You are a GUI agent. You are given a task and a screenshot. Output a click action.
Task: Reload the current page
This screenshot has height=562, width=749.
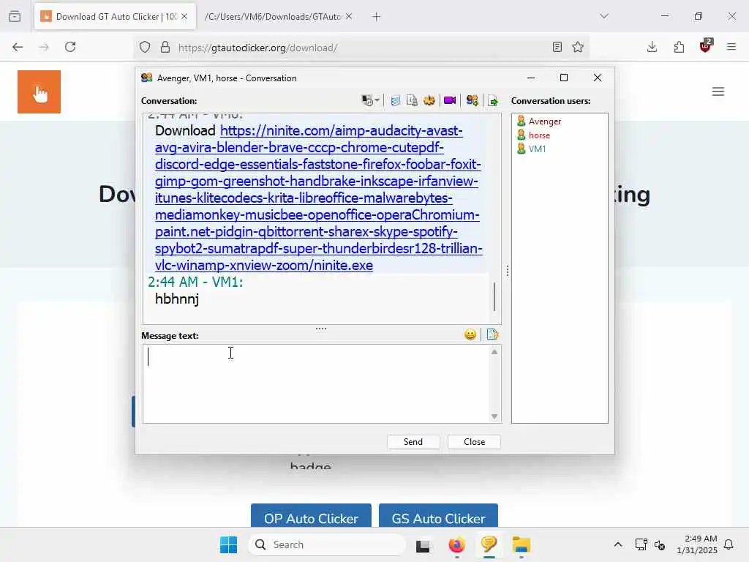[x=70, y=47]
